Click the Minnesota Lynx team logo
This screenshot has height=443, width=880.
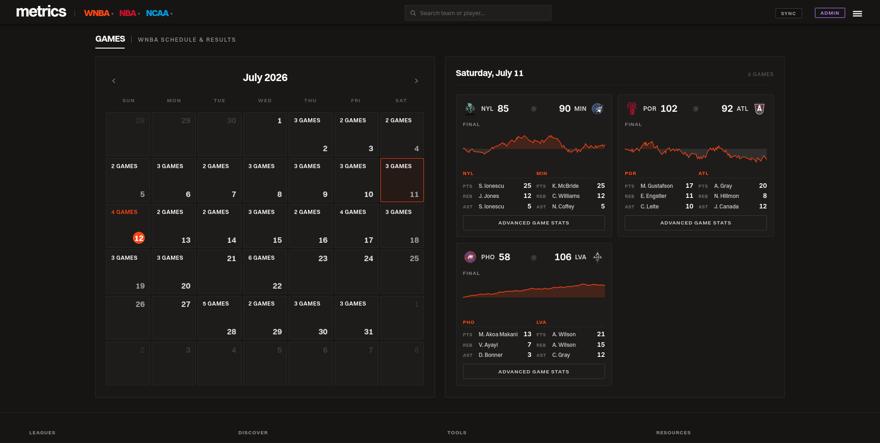tap(597, 109)
